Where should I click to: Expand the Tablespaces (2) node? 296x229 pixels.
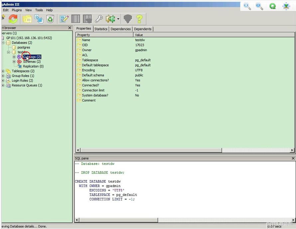click(x=3, y=71)
